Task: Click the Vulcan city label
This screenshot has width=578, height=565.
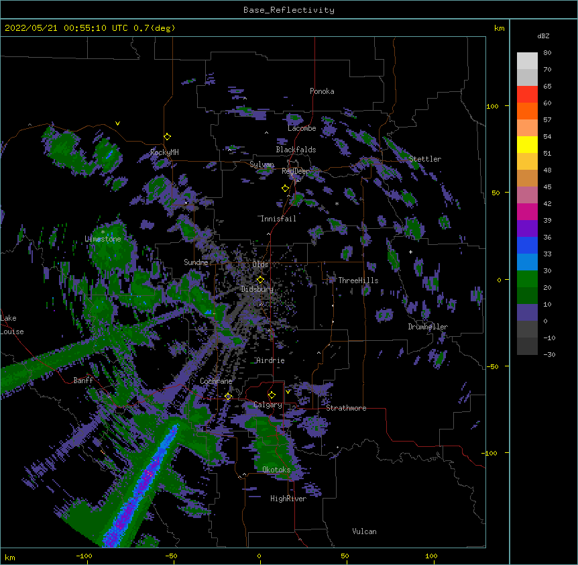Action: pos(364,531)
